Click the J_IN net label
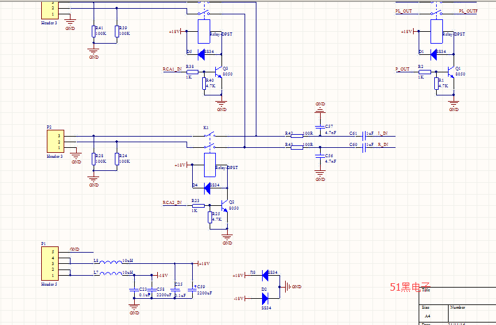This screenshot has width=496, height=325. (x=382, y=133)
